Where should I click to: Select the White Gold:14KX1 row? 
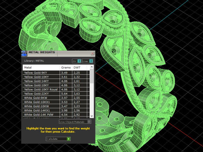click(x=56, y=111)
